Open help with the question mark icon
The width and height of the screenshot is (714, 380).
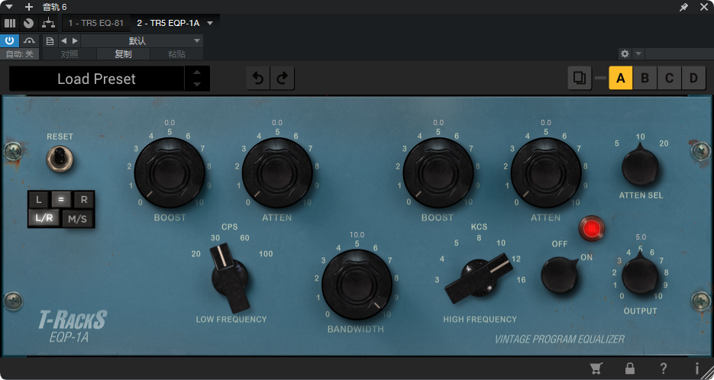(664, 368)
